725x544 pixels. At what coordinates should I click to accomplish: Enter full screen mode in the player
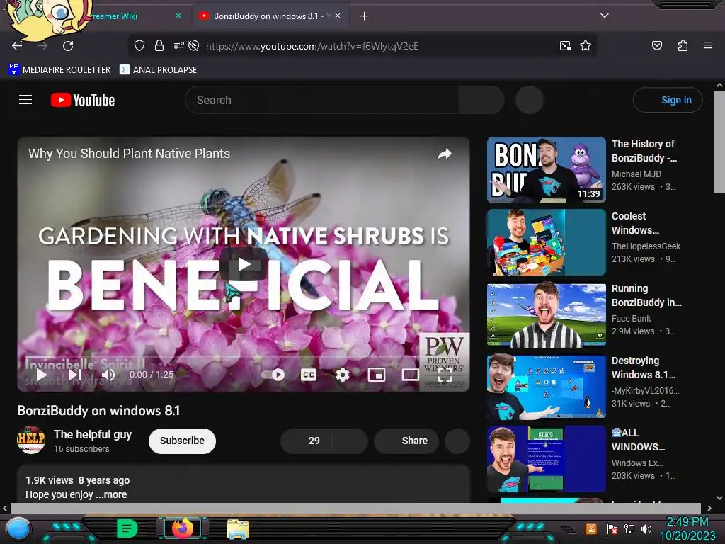pos(445,375)
